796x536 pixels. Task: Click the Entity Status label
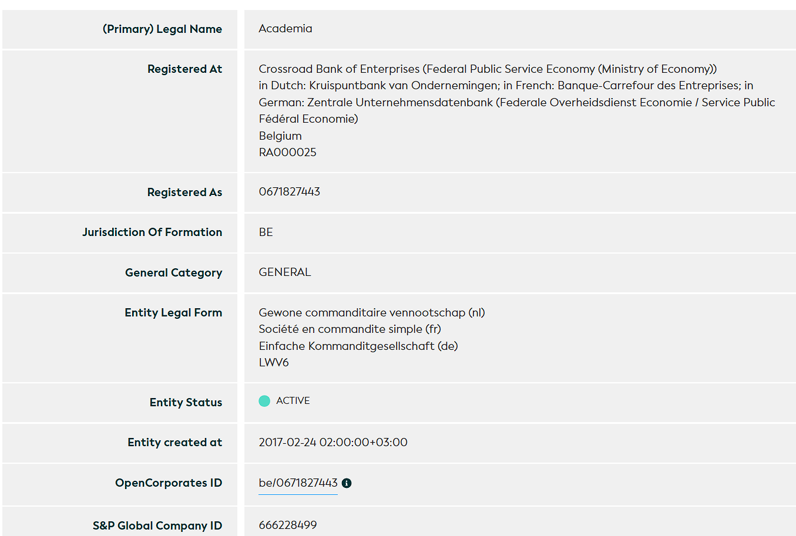[186, 402]
